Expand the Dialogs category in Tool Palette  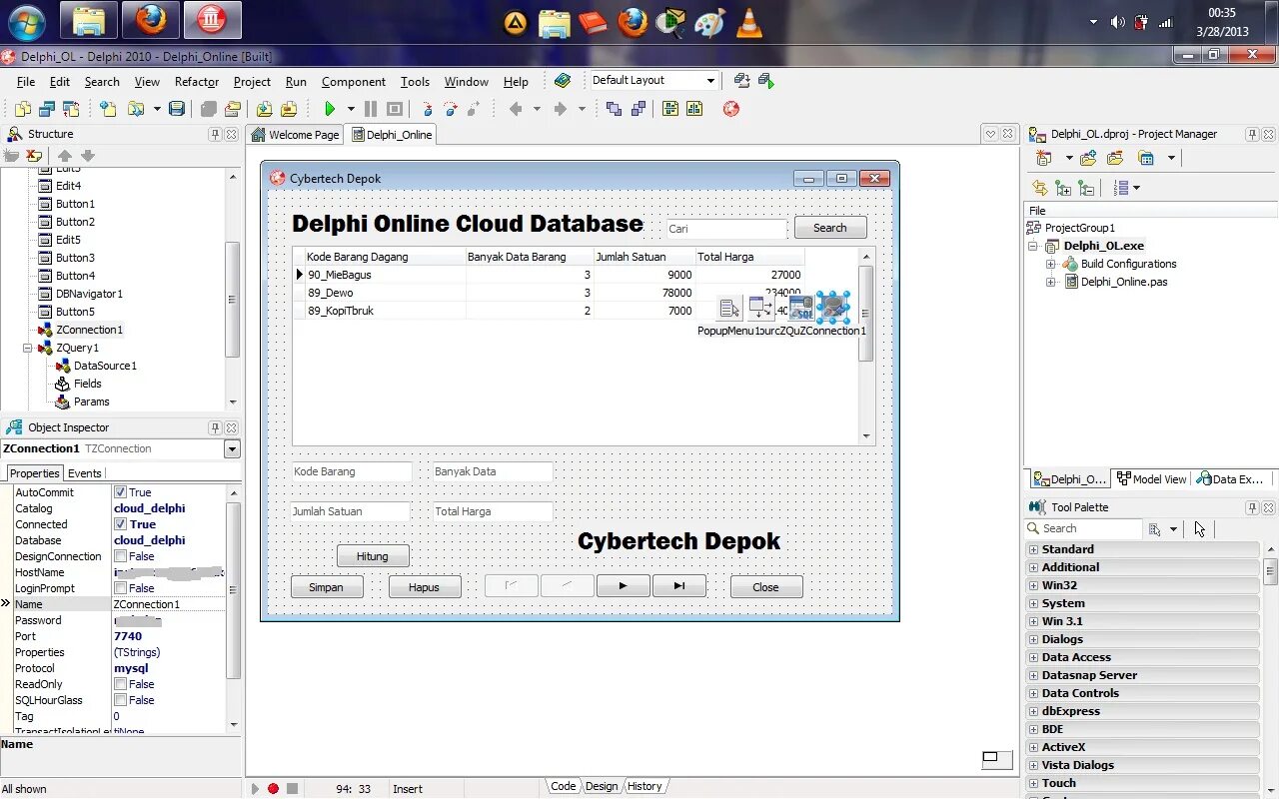tap(1033, 639)
